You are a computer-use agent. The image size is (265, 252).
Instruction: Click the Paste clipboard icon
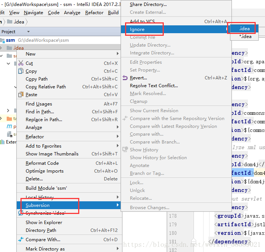click(x=21, y=94)
